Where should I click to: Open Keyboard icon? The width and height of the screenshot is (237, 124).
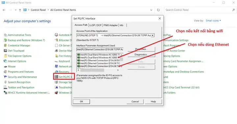point(56,61)
